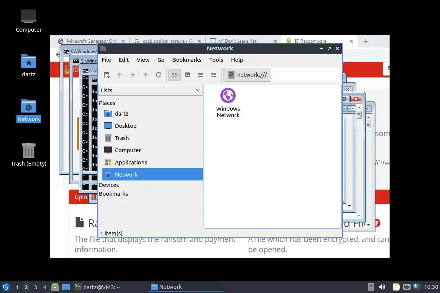Viewport: 440px width, 293px height.
Task: Click the browser back arrow
Action: (x=58, y=55)
